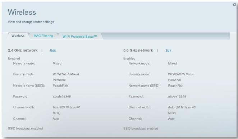
Task: Click the 5.0 GHz network heading
Action: 138,50
